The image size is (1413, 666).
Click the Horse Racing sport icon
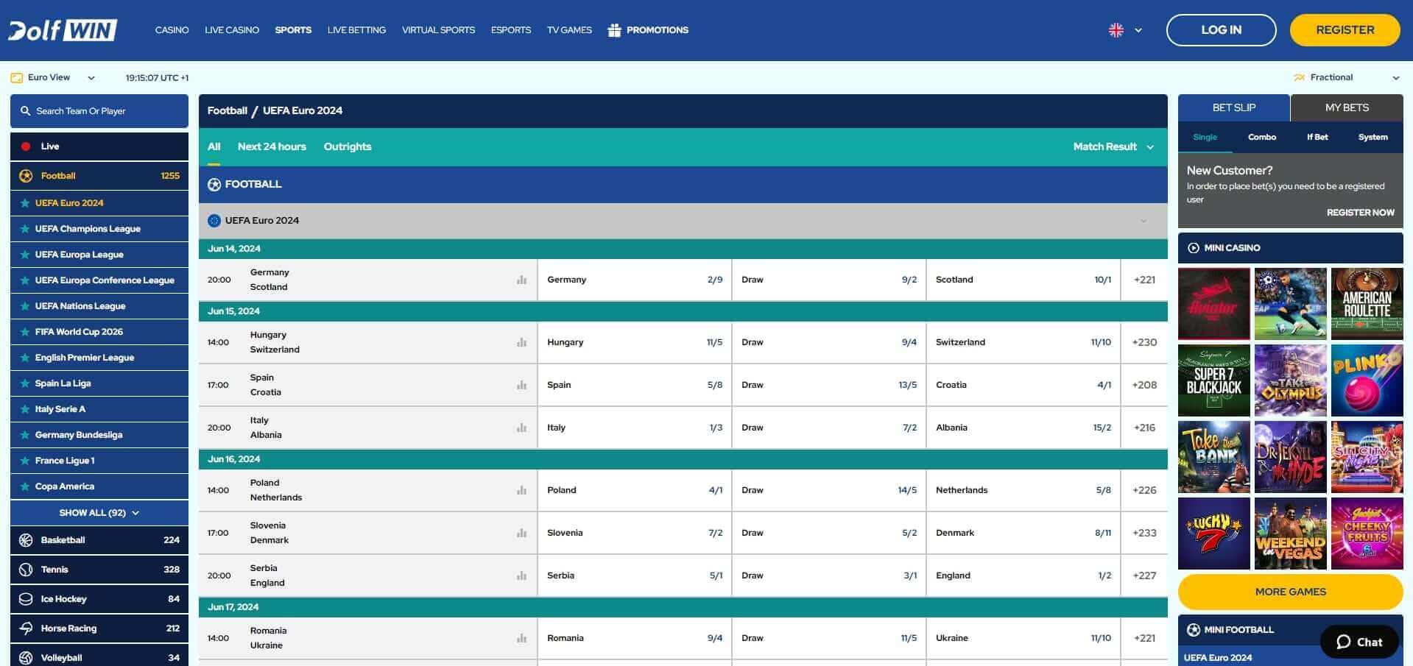pyautogui.click(x=26, y=628)
